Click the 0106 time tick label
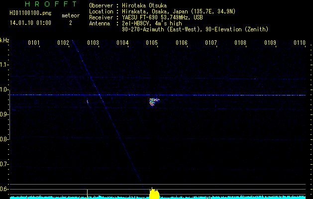Image resolution: width=313 pixels, height=199 pixels. click(x=182, y=43)
